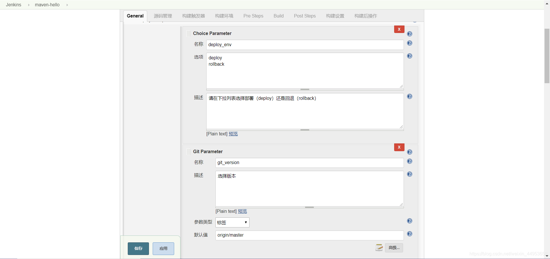Open help for Choice Parameter section

coord(410,34)
